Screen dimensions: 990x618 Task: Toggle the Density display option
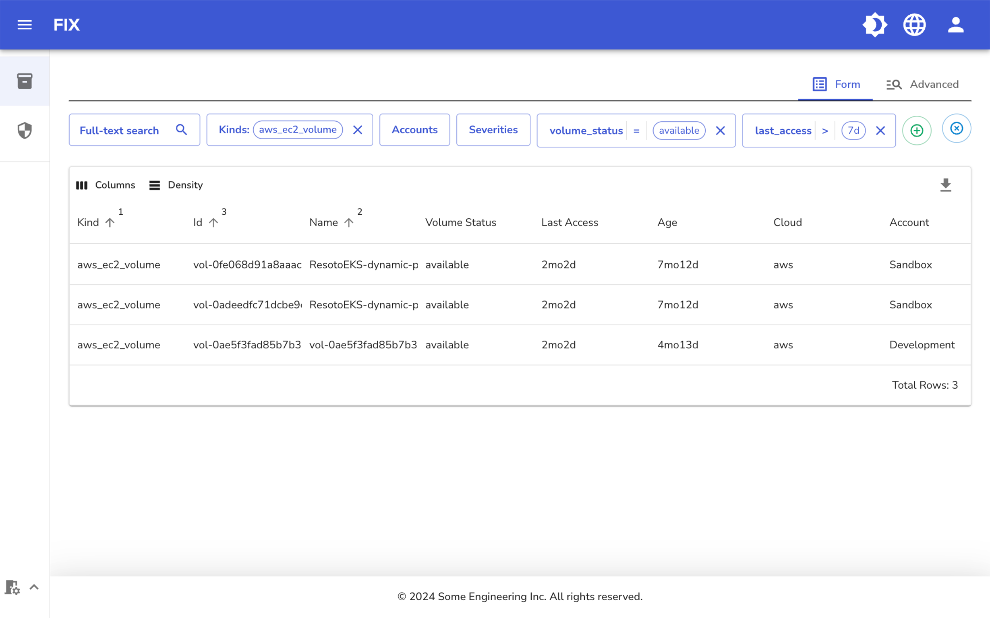coord(175,185)
